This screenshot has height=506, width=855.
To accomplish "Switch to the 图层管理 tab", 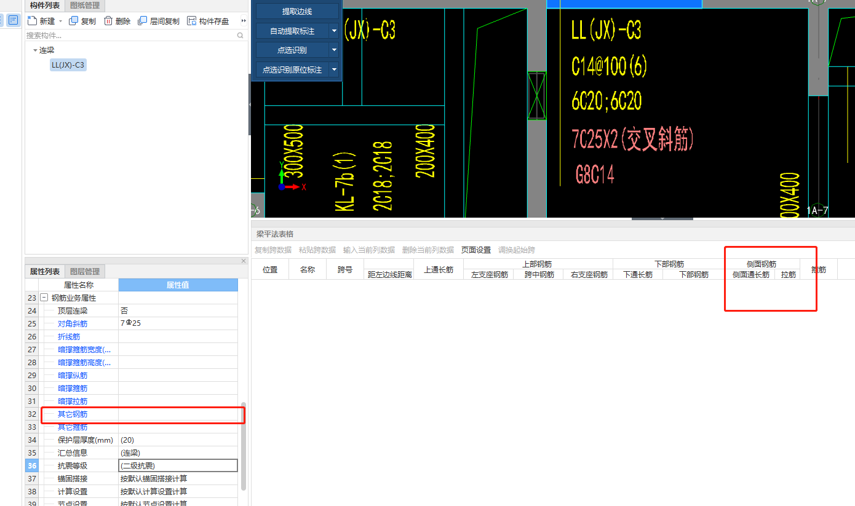I will point(84,271).
